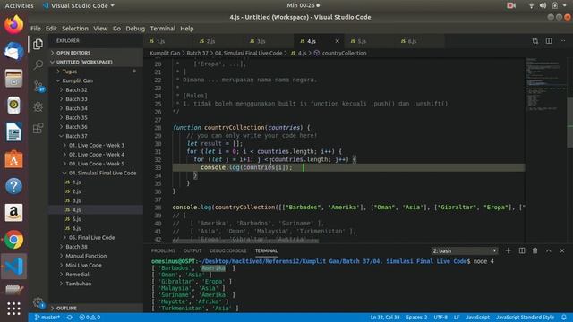Change encoding via UTF-8 status item
The width and height of the screenshot is (573, 322).
pos(440,318)
